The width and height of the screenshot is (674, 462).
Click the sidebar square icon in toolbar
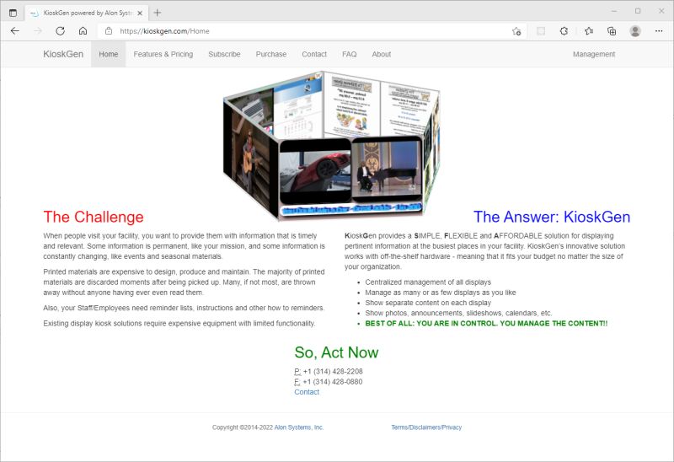coord(541,31)
